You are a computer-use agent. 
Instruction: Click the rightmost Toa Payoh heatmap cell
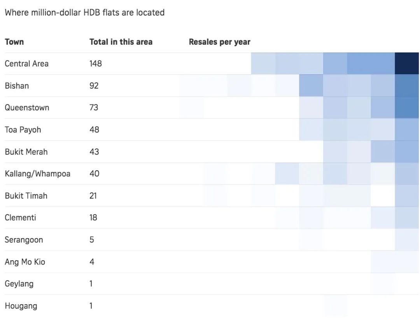[407, 130]
